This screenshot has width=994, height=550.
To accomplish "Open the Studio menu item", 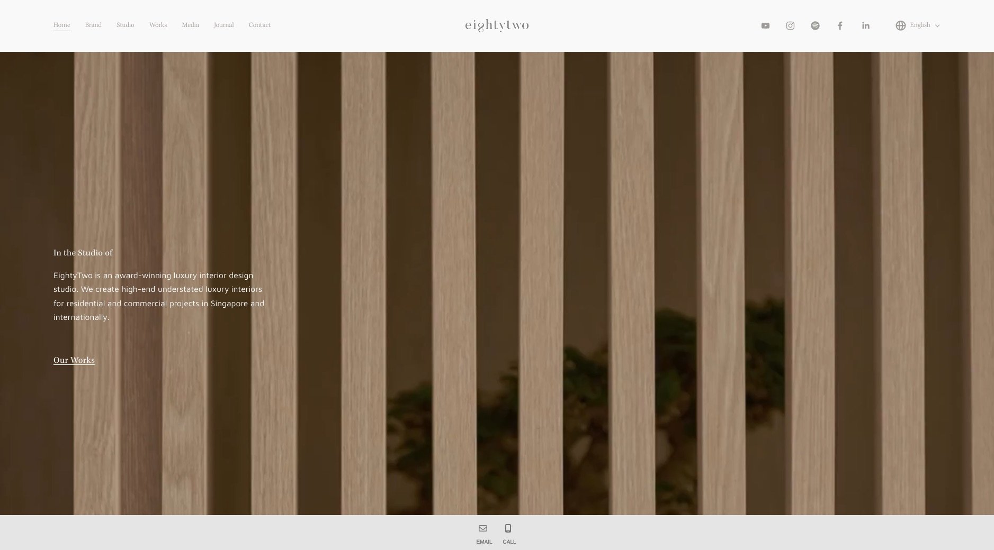I will pyautogui.click(x=126, y=25).
